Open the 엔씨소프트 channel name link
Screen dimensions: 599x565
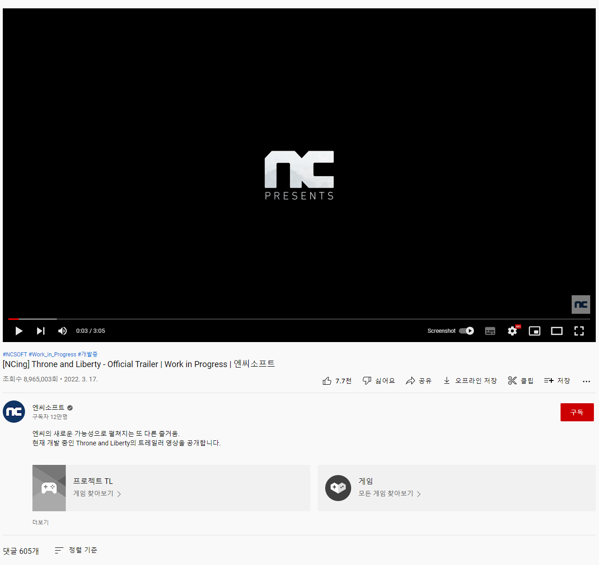tap(48, 407)
